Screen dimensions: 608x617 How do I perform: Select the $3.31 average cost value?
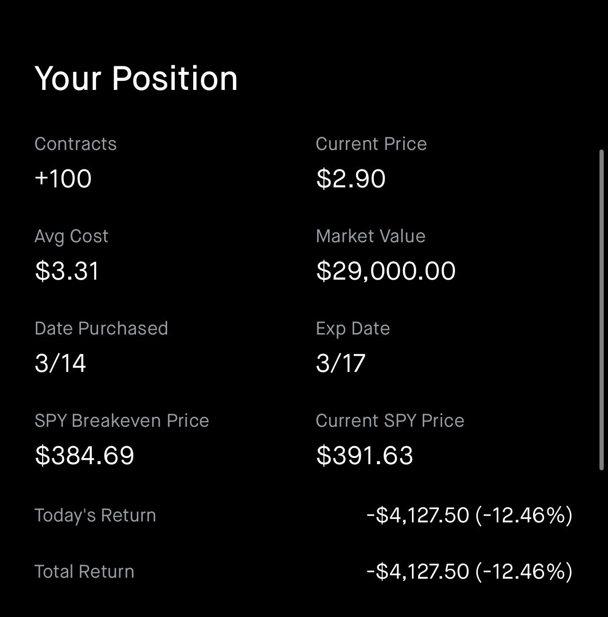click(x=67, y=271)
